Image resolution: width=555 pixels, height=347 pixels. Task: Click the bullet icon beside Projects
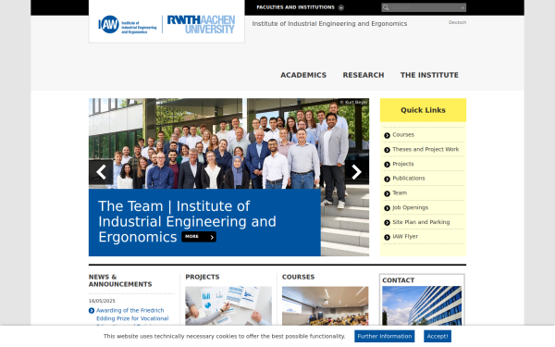[387, 165]
